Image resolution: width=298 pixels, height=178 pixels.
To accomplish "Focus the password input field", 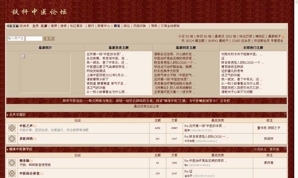I will pos(34,38).
